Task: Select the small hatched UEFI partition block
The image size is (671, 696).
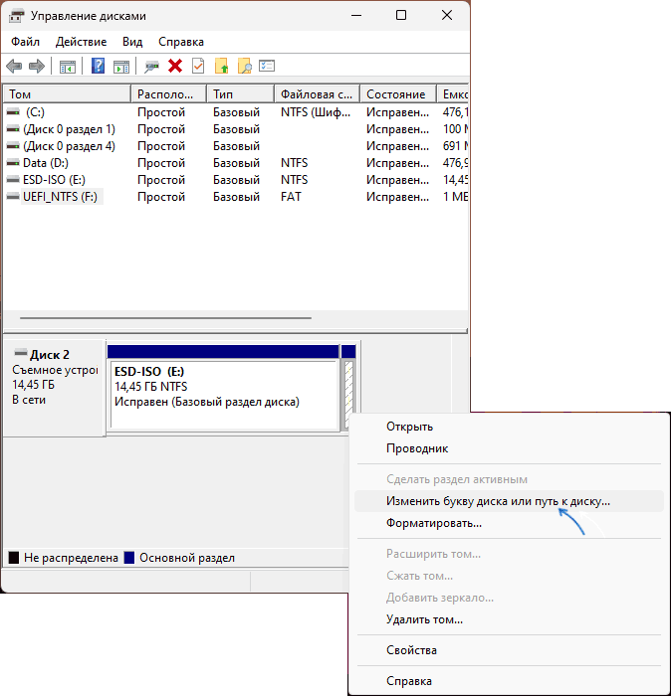Action: [348, 394]
